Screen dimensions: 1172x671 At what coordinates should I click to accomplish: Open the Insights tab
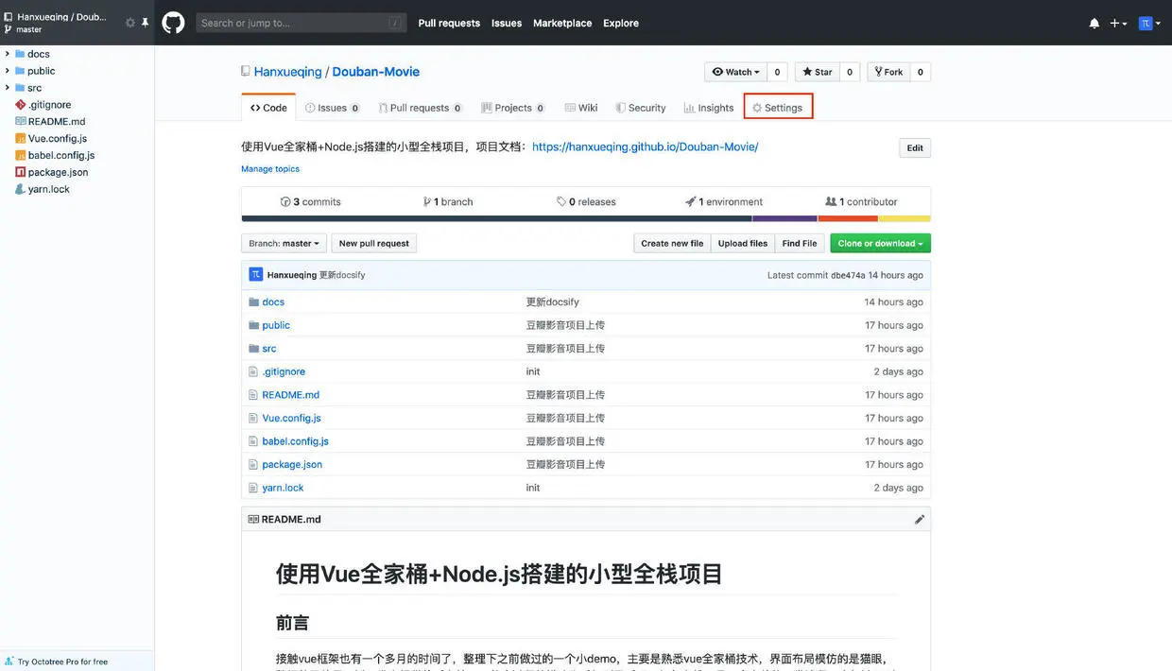[x=709, y=108]
